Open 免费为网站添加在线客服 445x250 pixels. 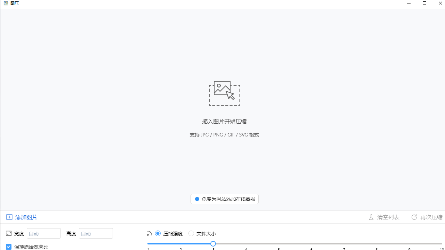(x=224, y=199)
